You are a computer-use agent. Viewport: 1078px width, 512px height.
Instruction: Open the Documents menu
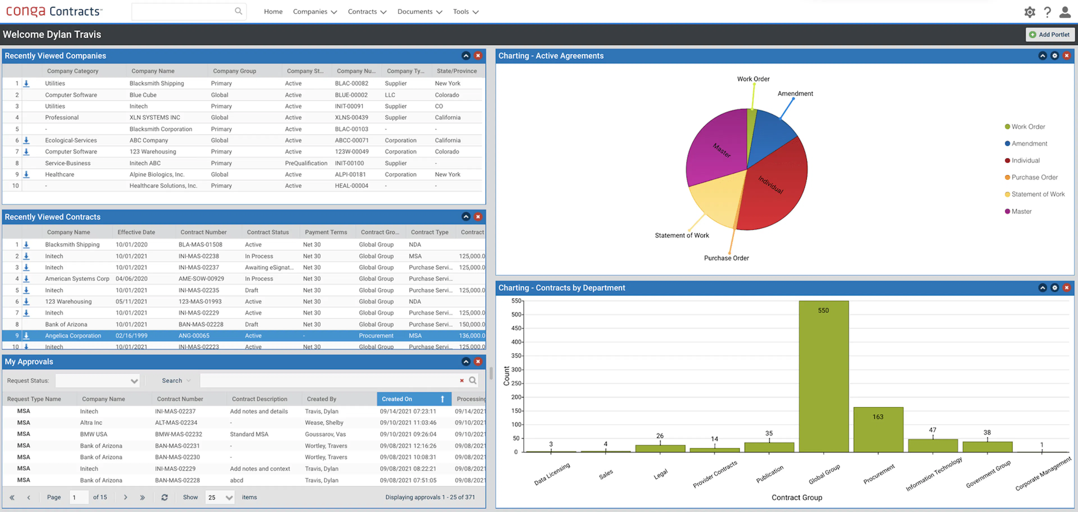click(415, 11)
